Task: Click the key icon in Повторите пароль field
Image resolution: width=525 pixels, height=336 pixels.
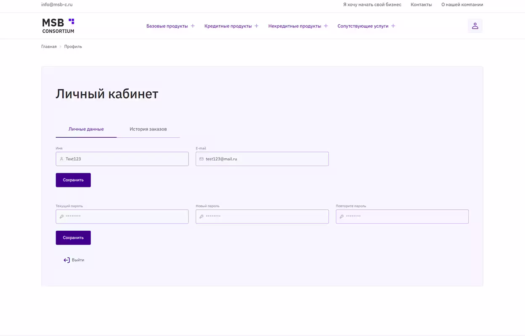Action: [342, 217]
